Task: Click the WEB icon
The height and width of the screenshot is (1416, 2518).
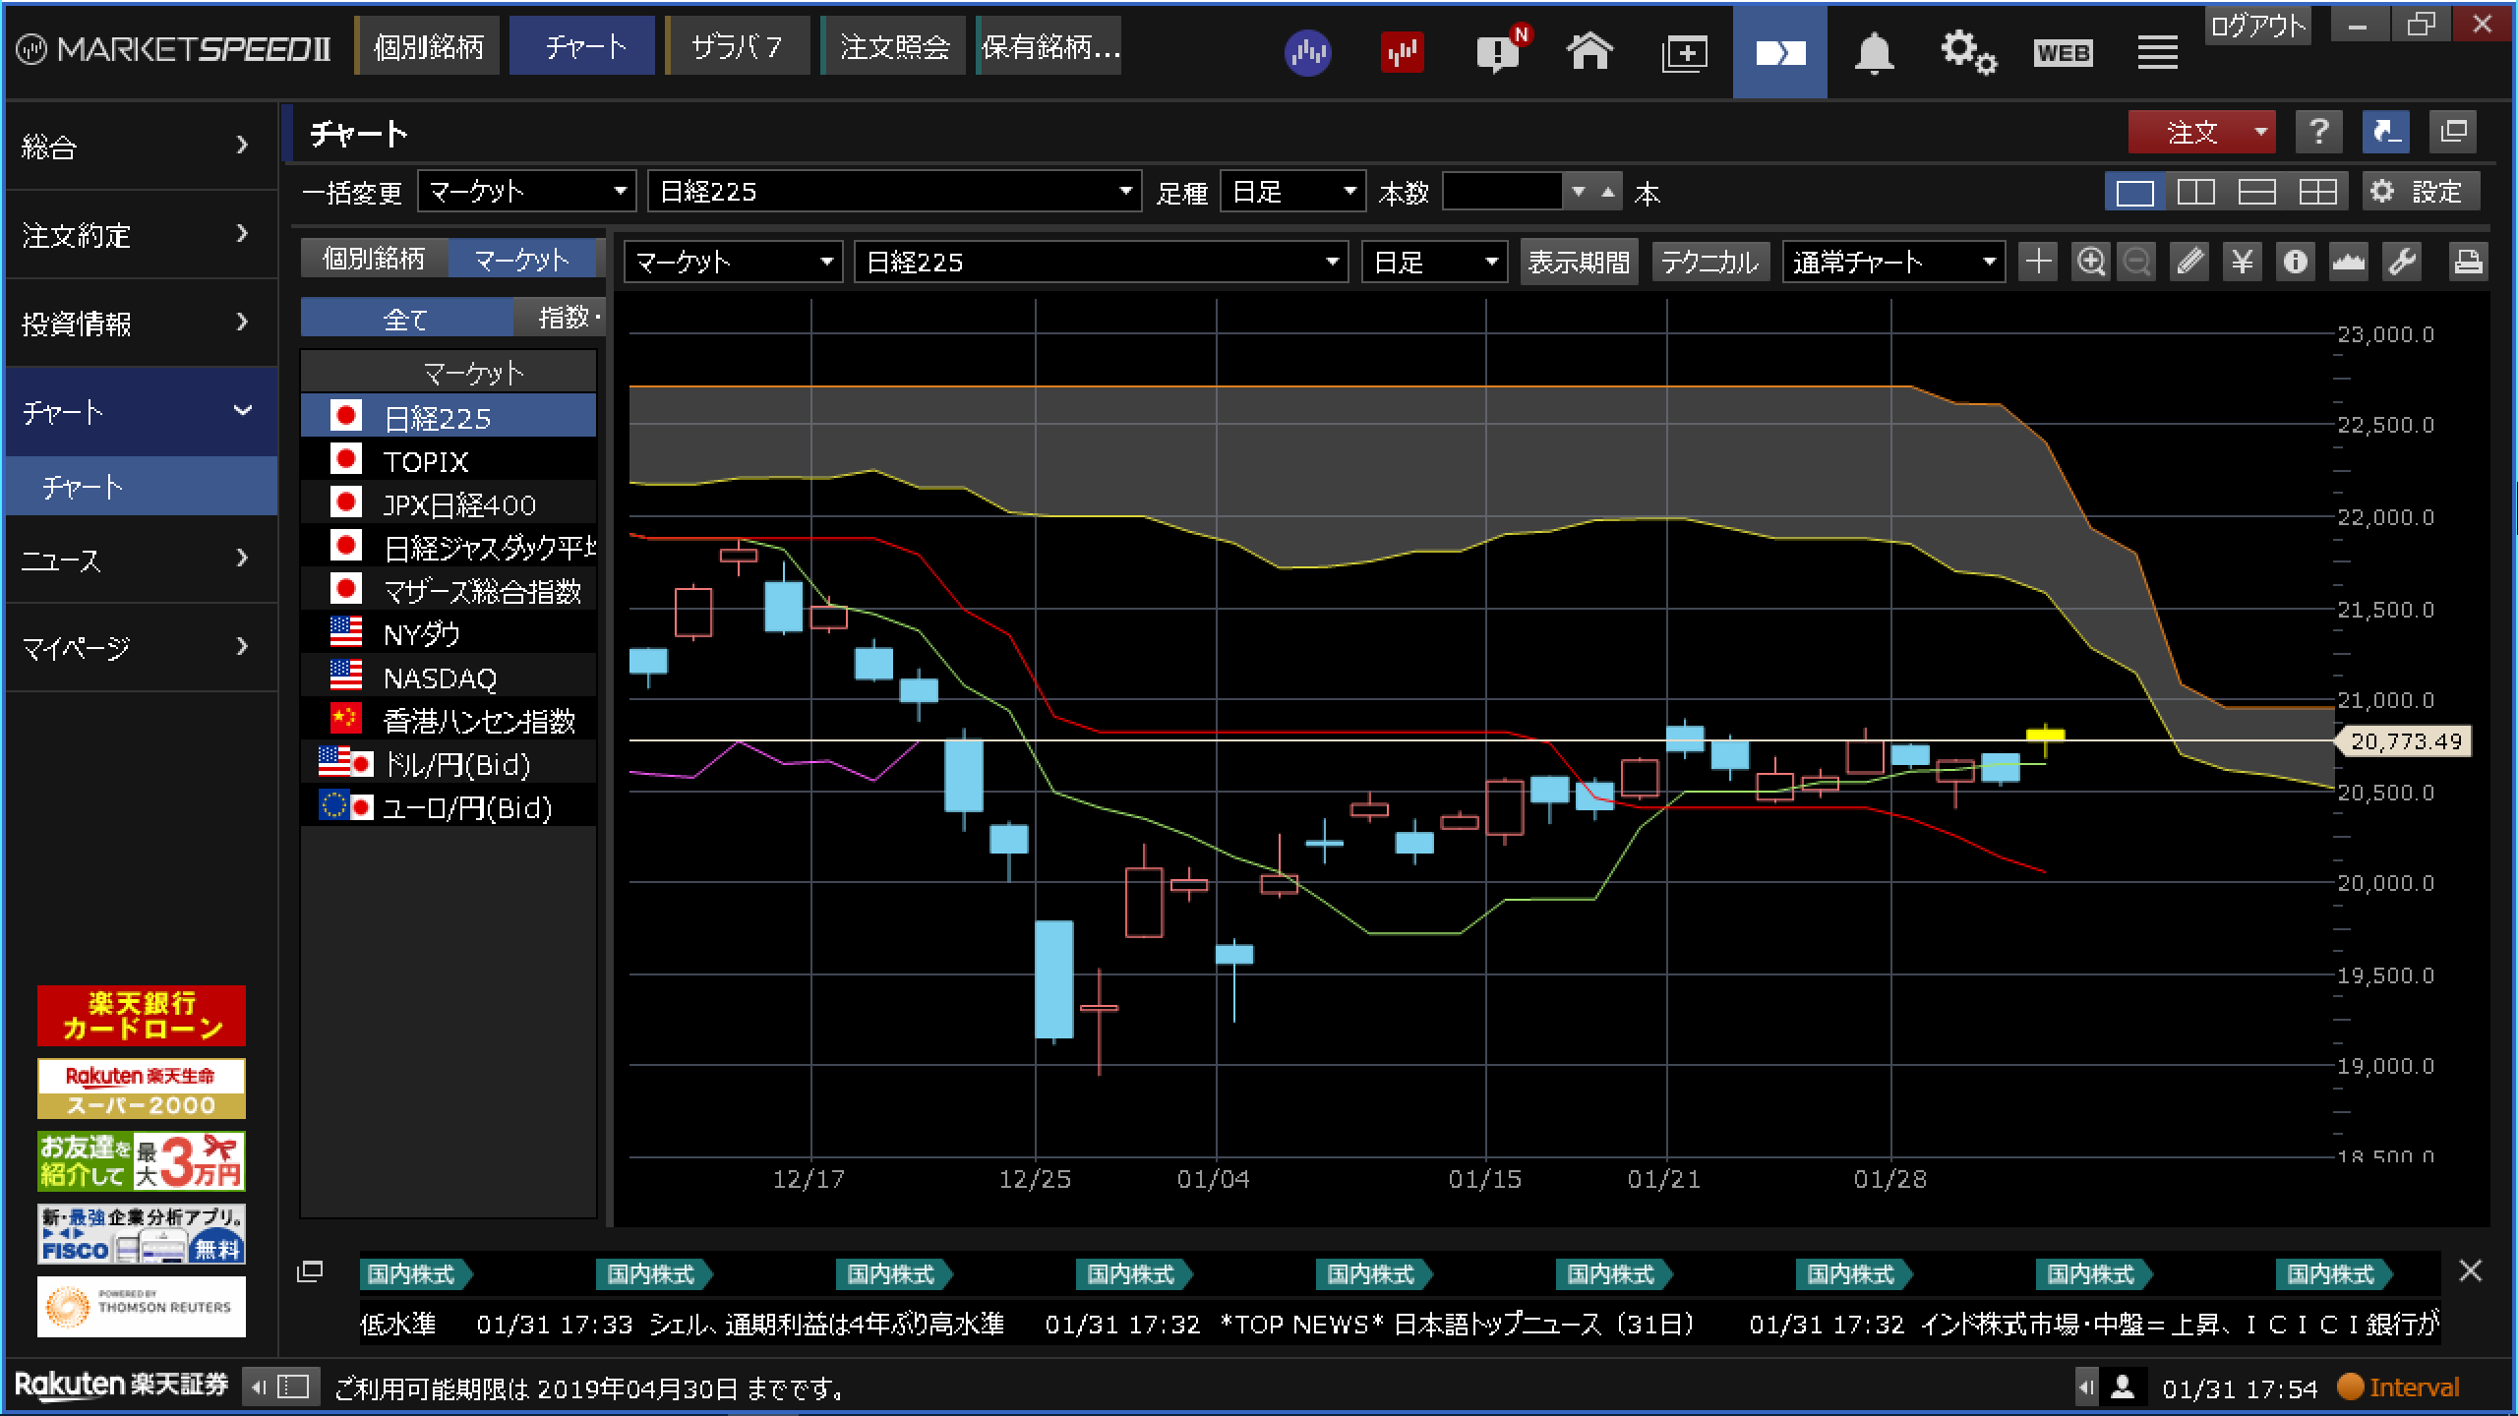Action: pyautogui.click(x=2063, y=53)
